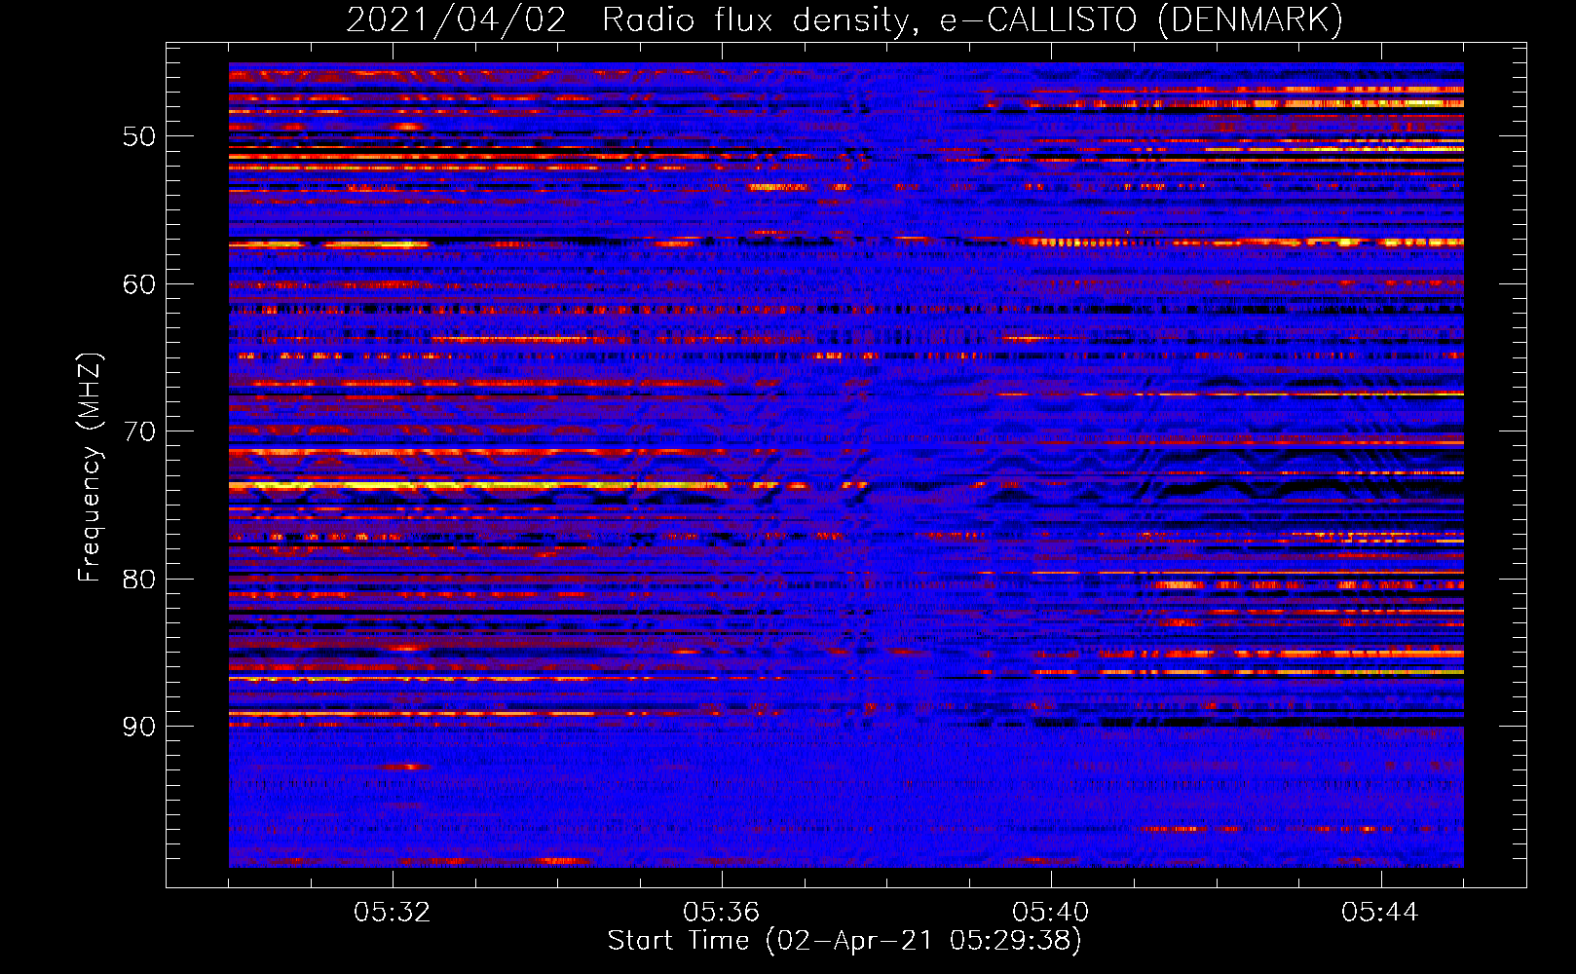
Task: Click the 05:32 time tick label
Action: [393, 913]
